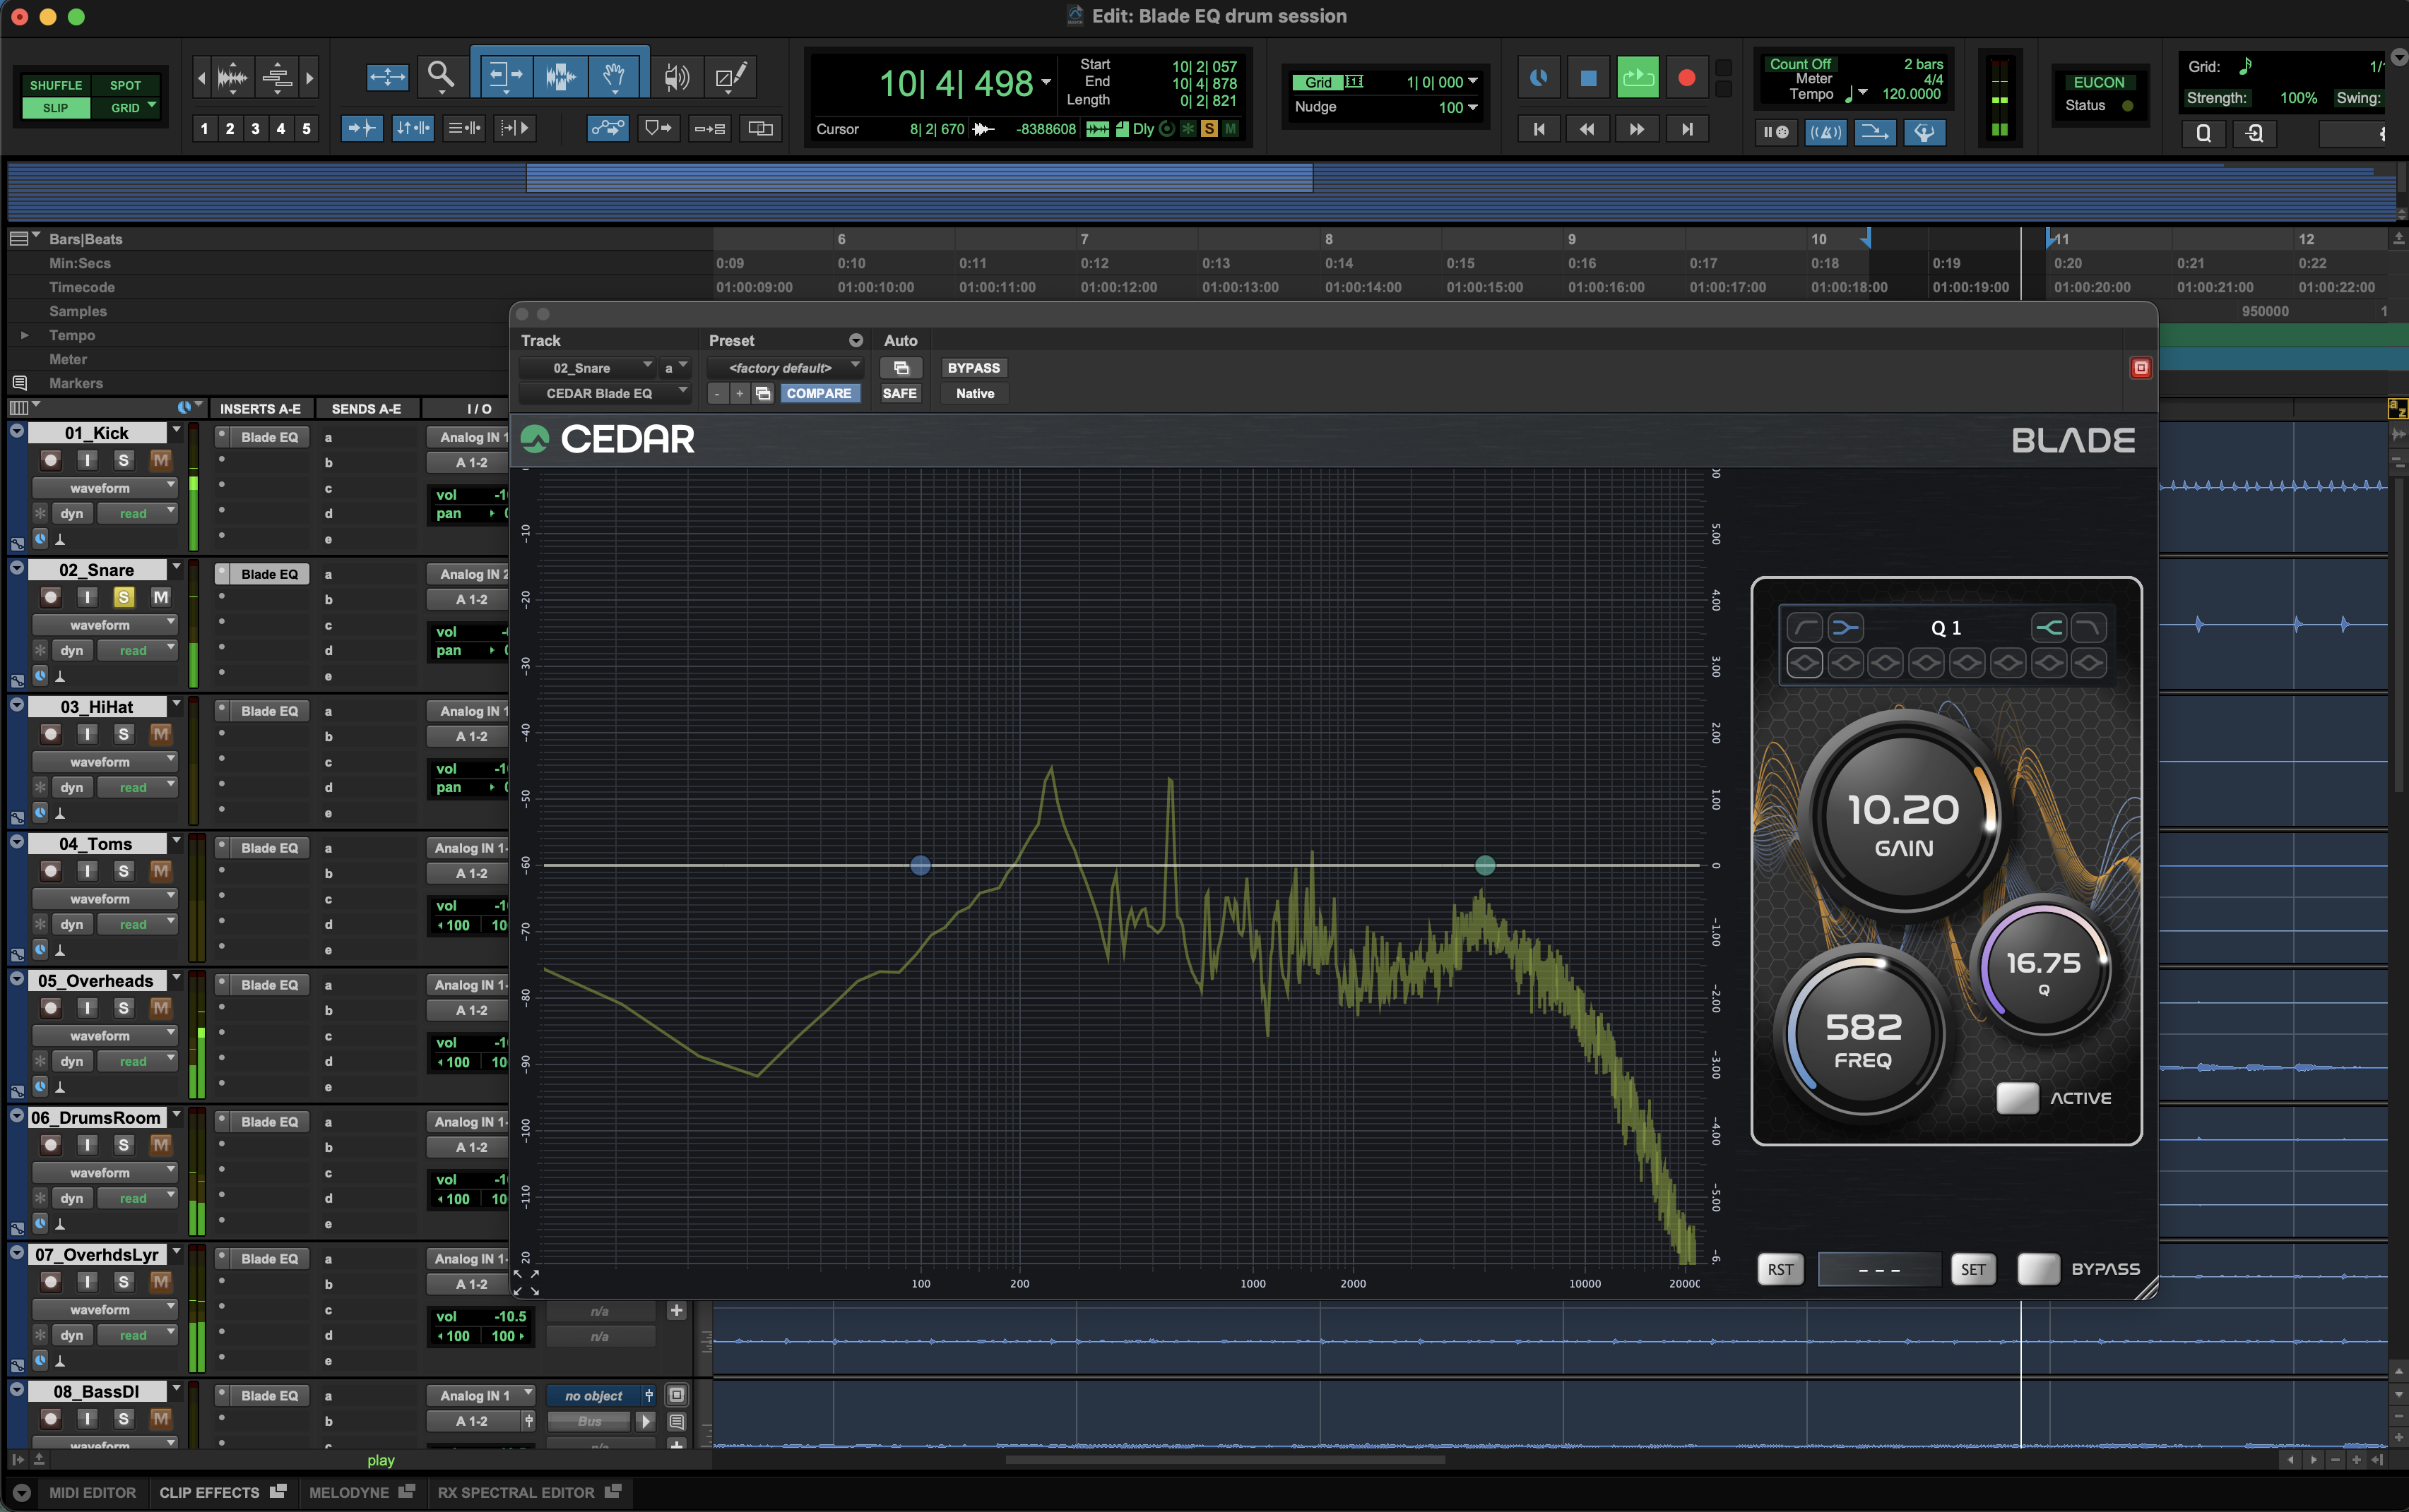The height and width of the screenshot is (1512, 2409).
Task: Click the SENDS A-E column header
Action: (x=366, y=409)
